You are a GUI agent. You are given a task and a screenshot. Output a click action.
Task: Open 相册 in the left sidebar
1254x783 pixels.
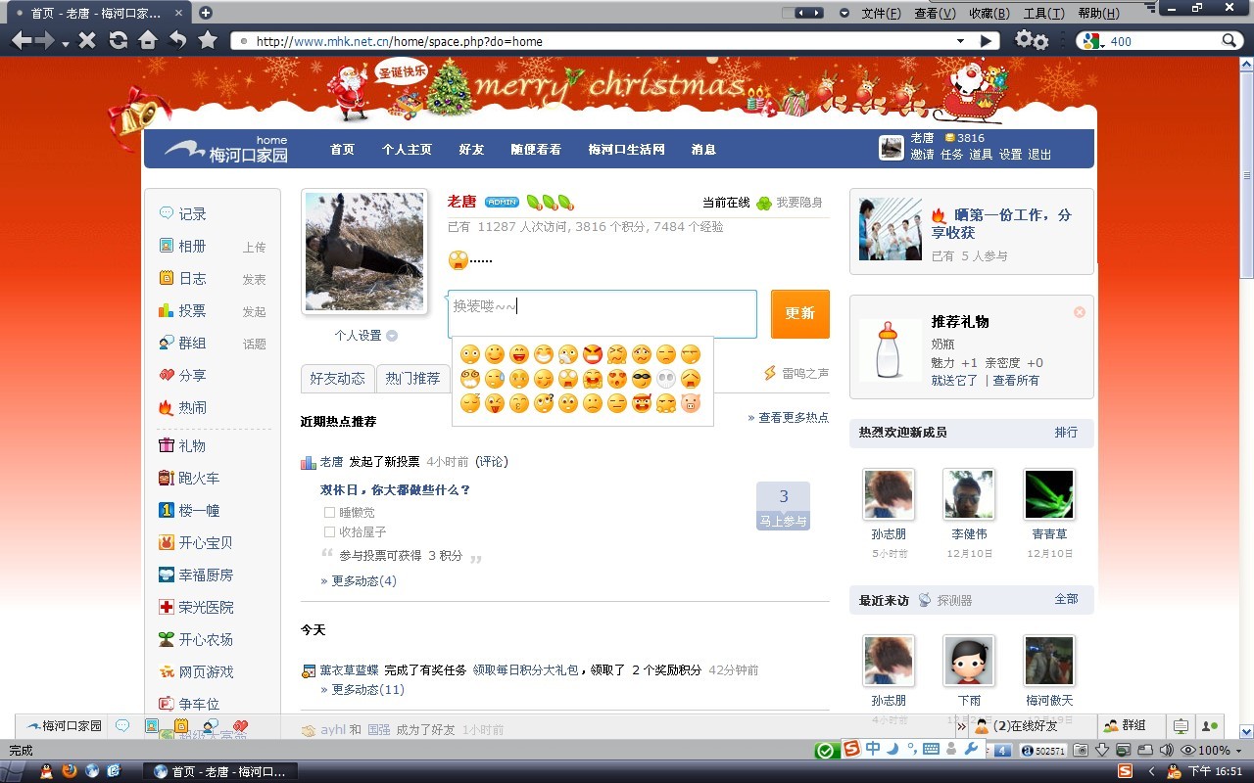(192, 246)
